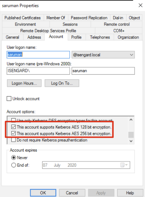The image size is (145, 197).
Task: Click the account options scroll up arrow
Action: (x=131, y=120)
